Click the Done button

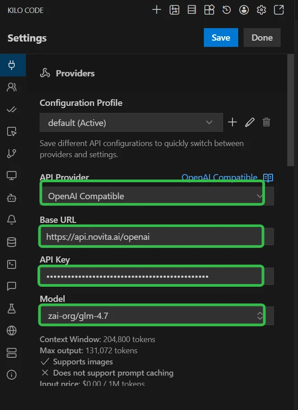(x=262, y=38)
